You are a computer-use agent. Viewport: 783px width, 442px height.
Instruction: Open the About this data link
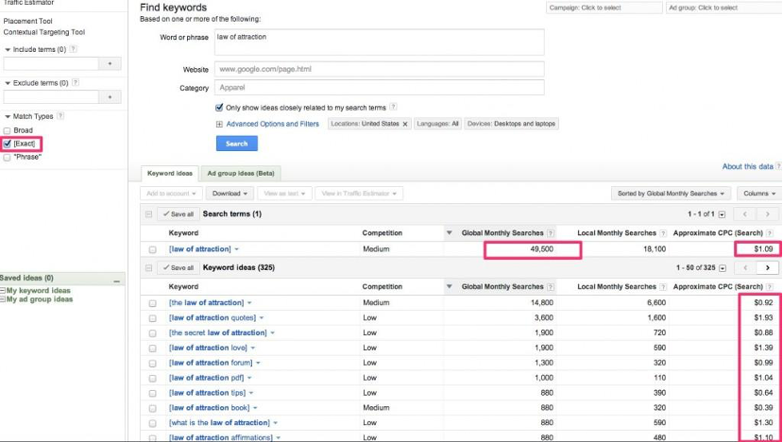coord(747,166)
